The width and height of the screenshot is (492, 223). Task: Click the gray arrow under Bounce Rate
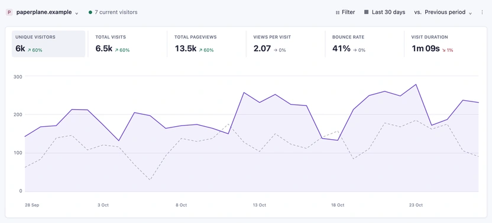(355, 50)
